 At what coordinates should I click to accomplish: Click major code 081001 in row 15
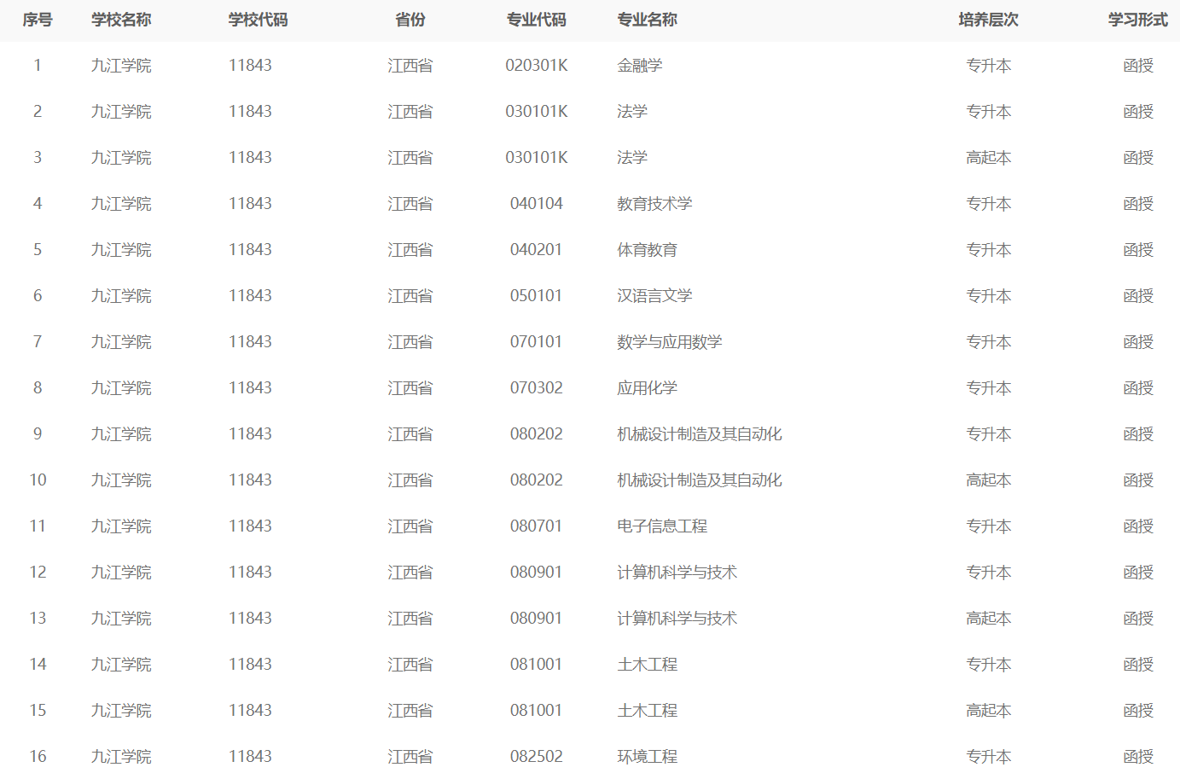point(537,711)
